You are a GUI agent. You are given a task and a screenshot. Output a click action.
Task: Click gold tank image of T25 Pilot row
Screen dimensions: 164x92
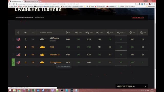[x=42, y=62]
